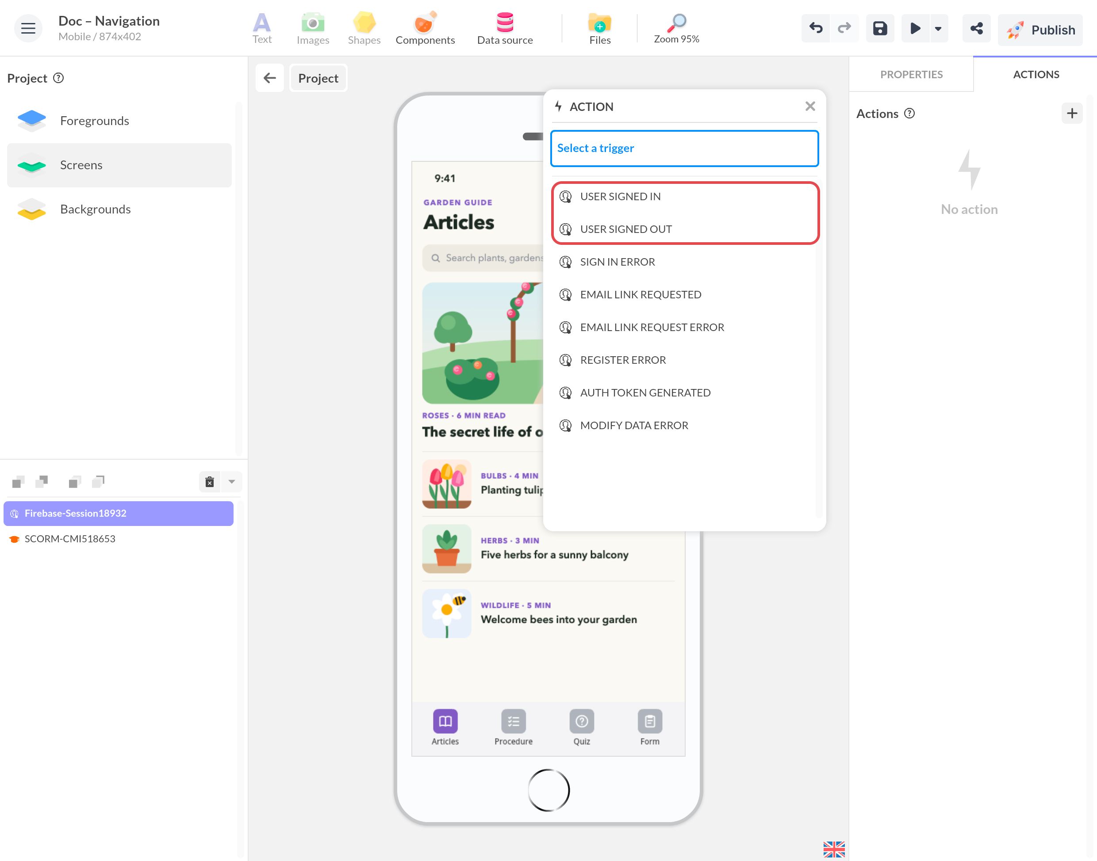Publish the app

(1040, 30)
